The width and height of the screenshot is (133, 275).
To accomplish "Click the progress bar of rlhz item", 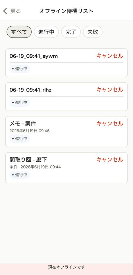I will coord(66,97).
